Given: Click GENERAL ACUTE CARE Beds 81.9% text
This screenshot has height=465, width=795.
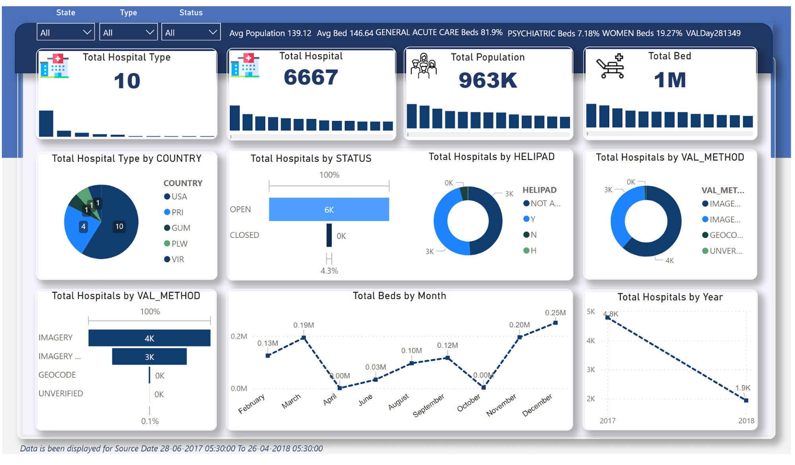Looking at the screenshot, I should tap(439, 32).
